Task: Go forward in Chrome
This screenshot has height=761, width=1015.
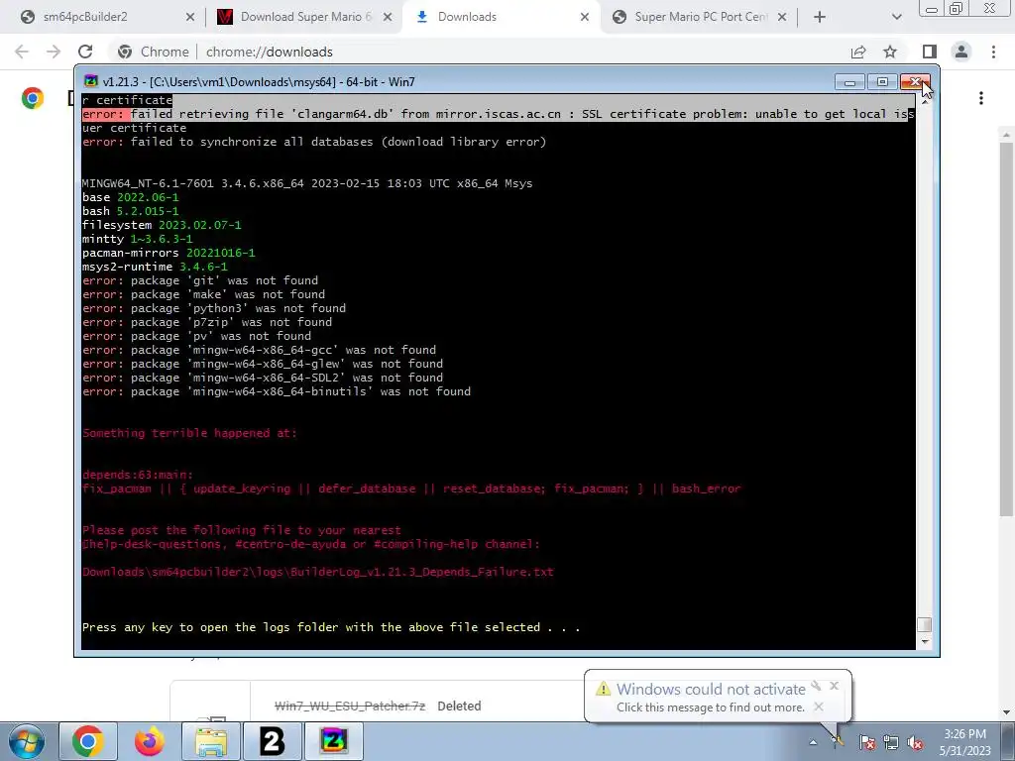Action: [54, 52]
